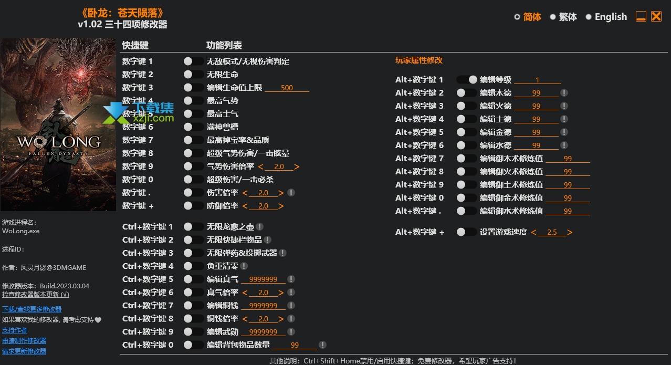Click info icon beside 伤害倍率
Viewport: 671px width, 365px height.
click(291, 193)
